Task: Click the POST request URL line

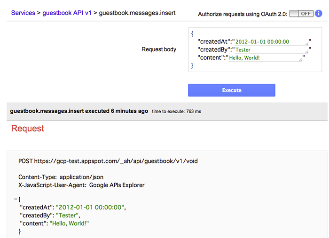Action: point(108,161)
